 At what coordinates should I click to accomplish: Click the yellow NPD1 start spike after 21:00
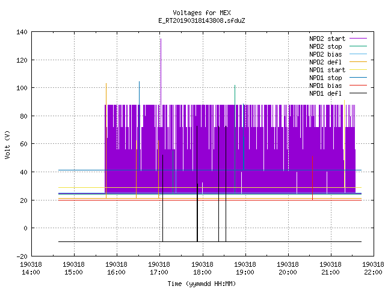pyautogui.click(x=345, y=144)
